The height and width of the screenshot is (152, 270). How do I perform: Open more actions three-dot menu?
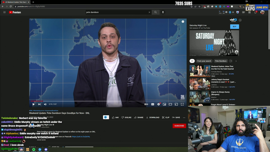184,117
